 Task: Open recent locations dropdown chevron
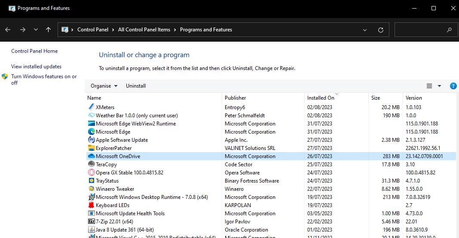pos(36,30)
